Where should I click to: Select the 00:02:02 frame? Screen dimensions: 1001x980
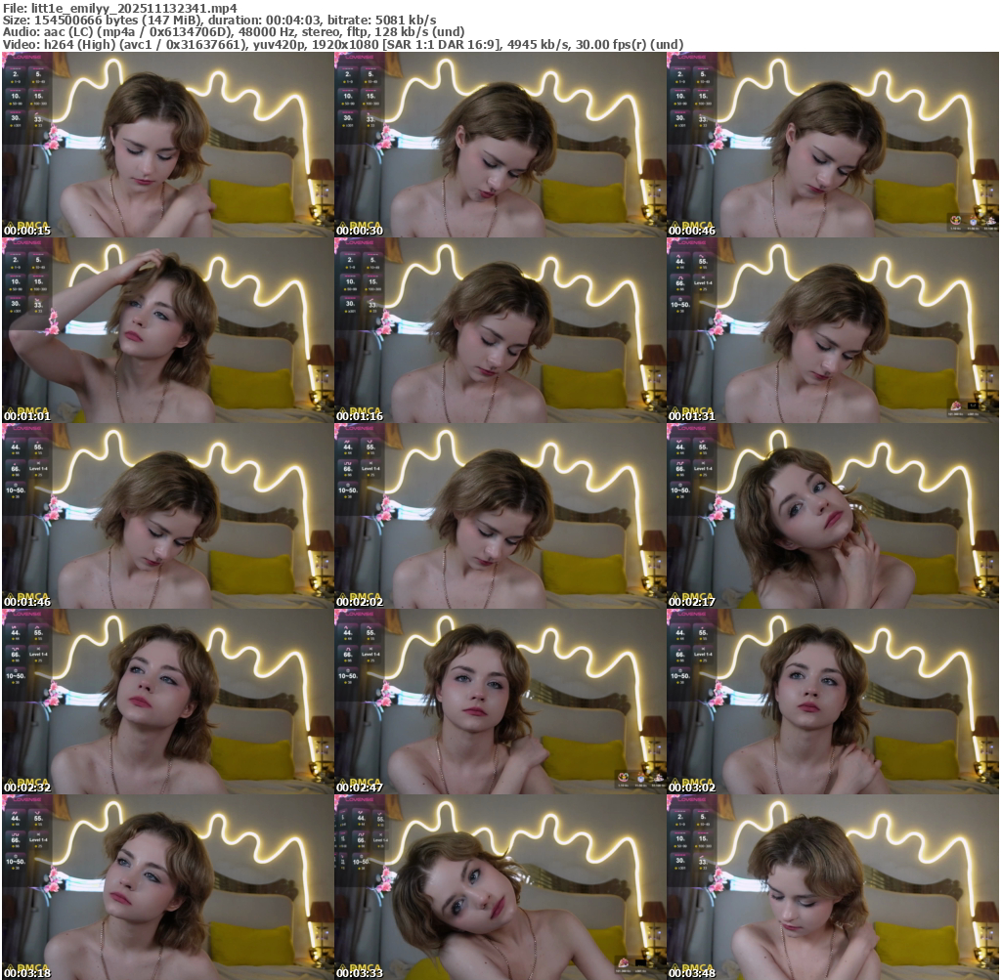(500, 516)
